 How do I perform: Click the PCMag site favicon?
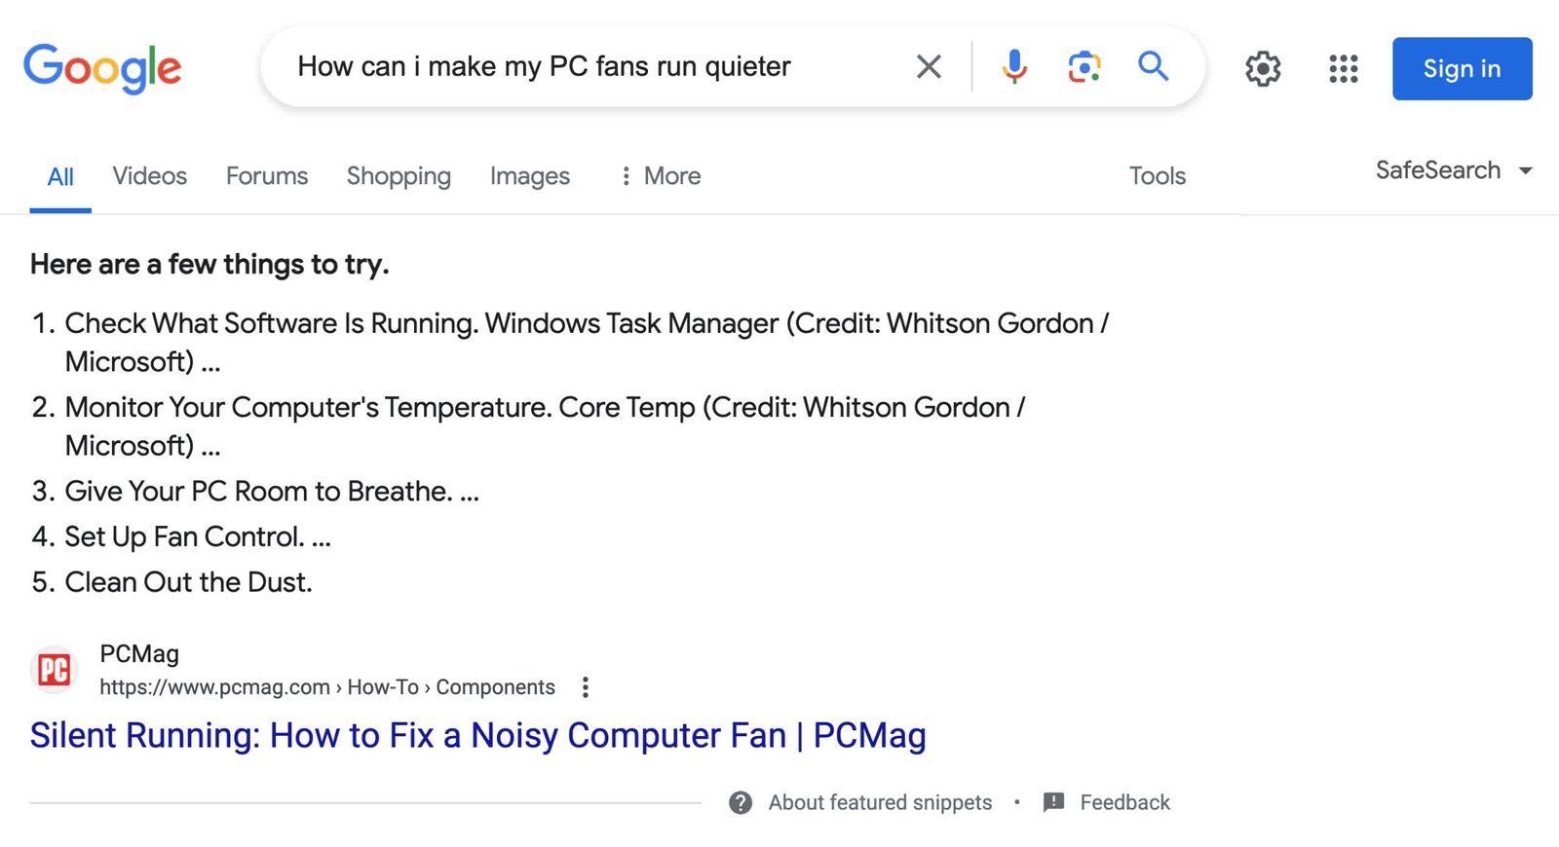55,669
